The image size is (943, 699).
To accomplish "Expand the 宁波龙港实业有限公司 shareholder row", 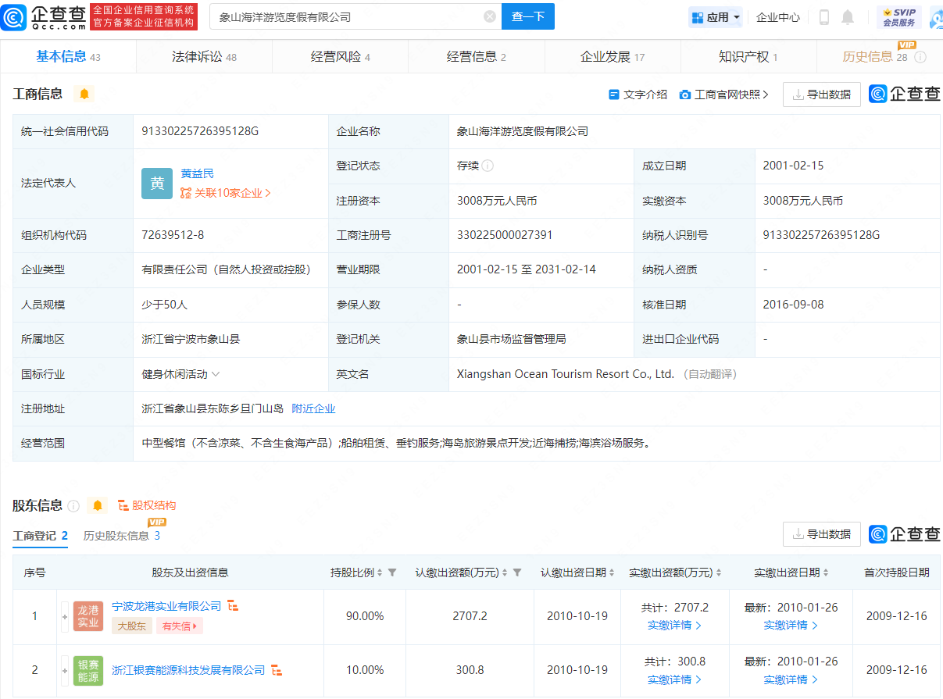I will [x=66, y=617].
